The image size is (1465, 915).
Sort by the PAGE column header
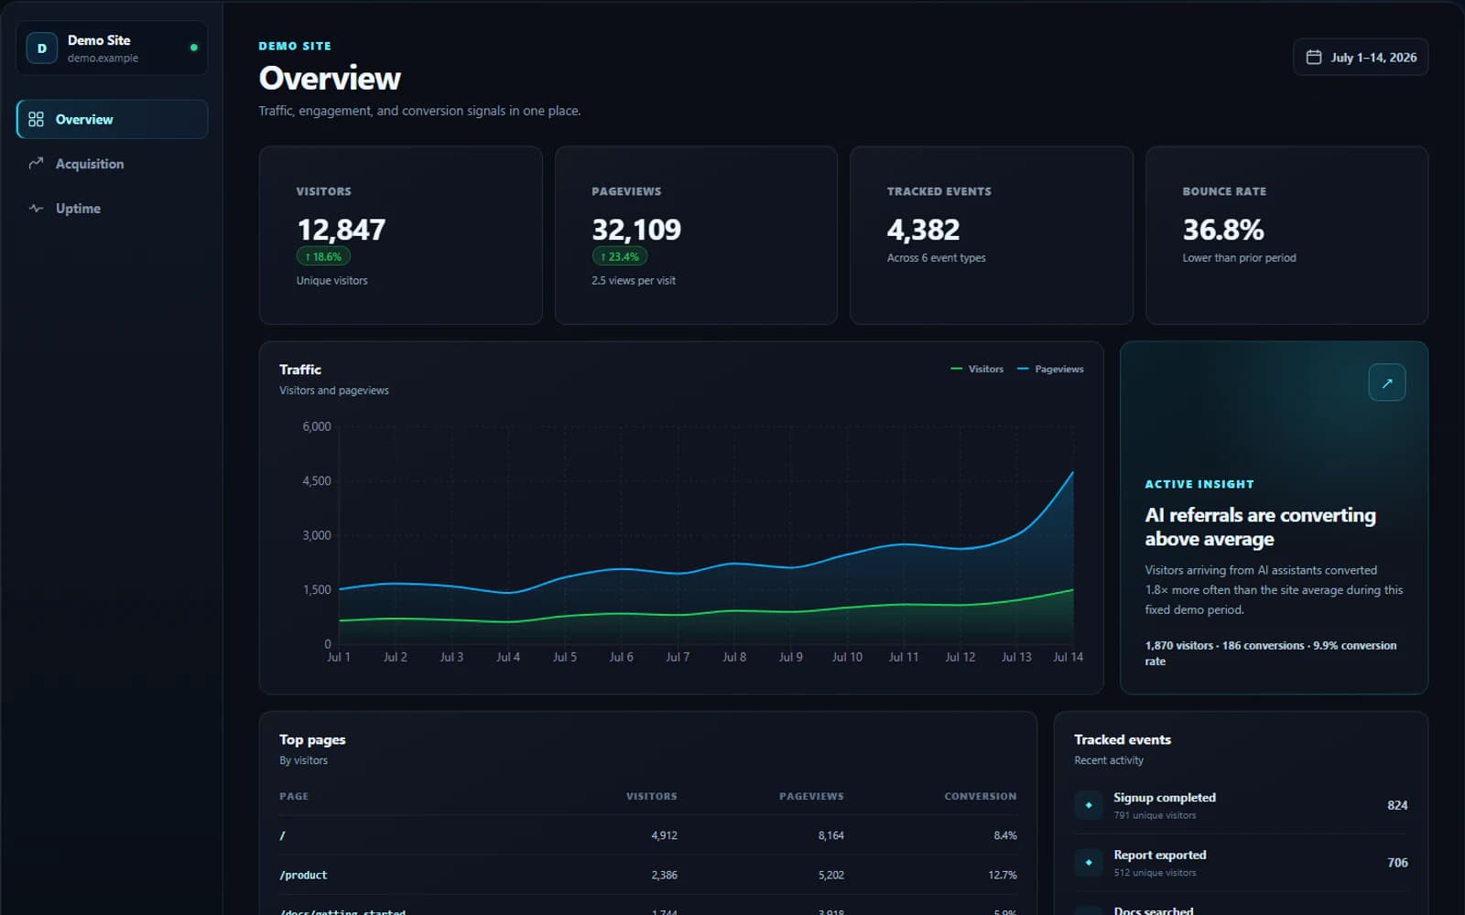(x=294, y=796)
